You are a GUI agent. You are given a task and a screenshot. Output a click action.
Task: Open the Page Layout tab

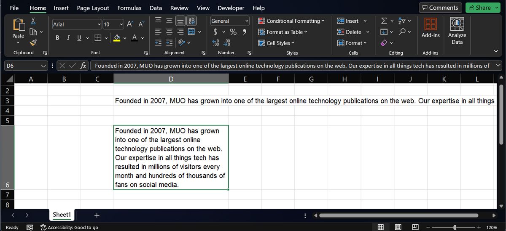(x=93, y=8)
